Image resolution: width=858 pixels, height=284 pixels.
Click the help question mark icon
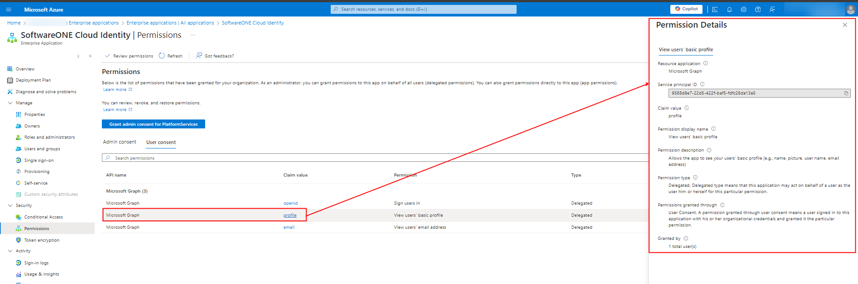(x=758, y=9)
